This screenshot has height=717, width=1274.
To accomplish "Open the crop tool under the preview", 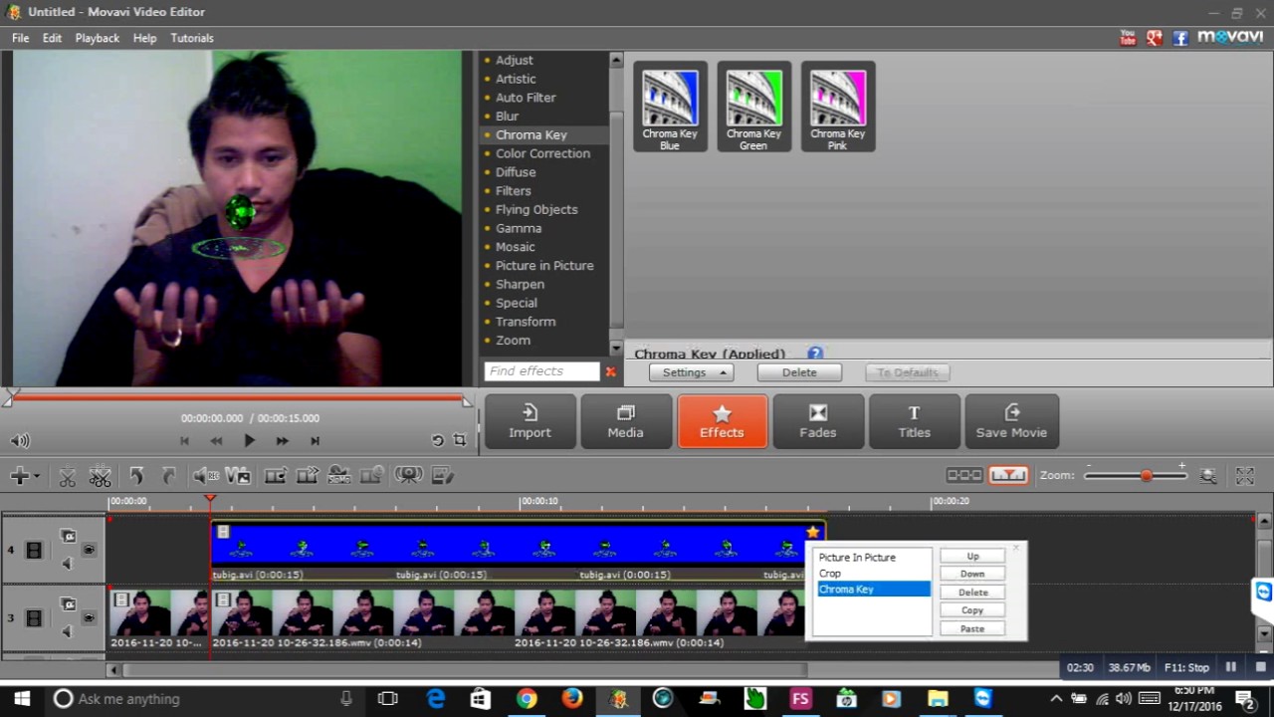I will (x=459, y=440).
